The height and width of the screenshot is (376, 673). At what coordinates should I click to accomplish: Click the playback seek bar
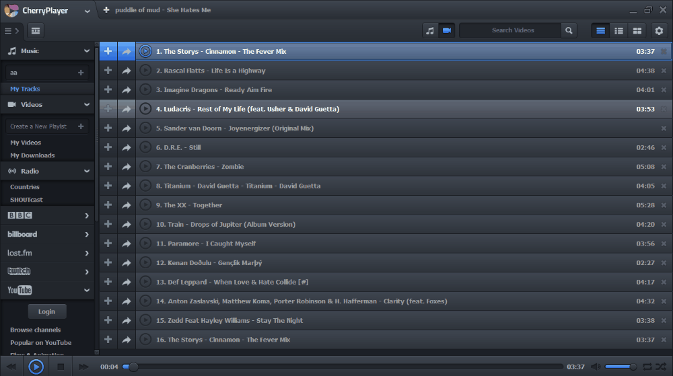pyautogui.click(x=343, y=367)
